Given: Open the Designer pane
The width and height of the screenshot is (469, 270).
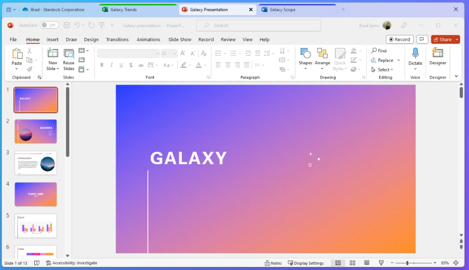Looking at the screenshot, I should click(438, 56).
